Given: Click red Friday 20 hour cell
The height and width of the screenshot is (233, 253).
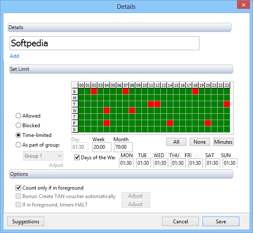Looking at the screenshot, I should point(208,123).
